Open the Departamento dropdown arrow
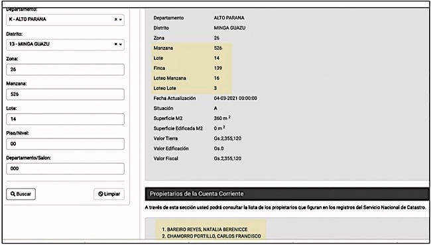This screenshot has width=431, height=245. 121,20
